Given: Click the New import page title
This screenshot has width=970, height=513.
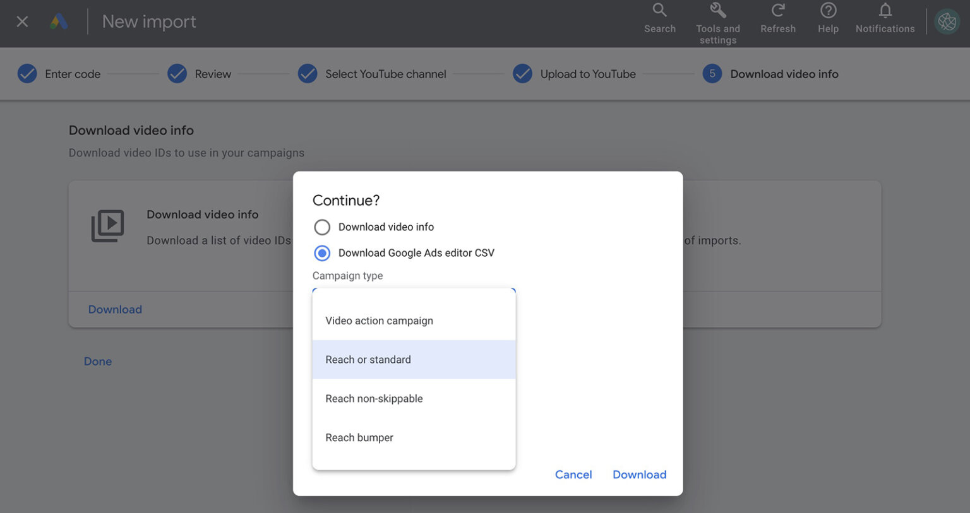Looking at the screenshot, I should pyautogui.click(x=149, y=21).
